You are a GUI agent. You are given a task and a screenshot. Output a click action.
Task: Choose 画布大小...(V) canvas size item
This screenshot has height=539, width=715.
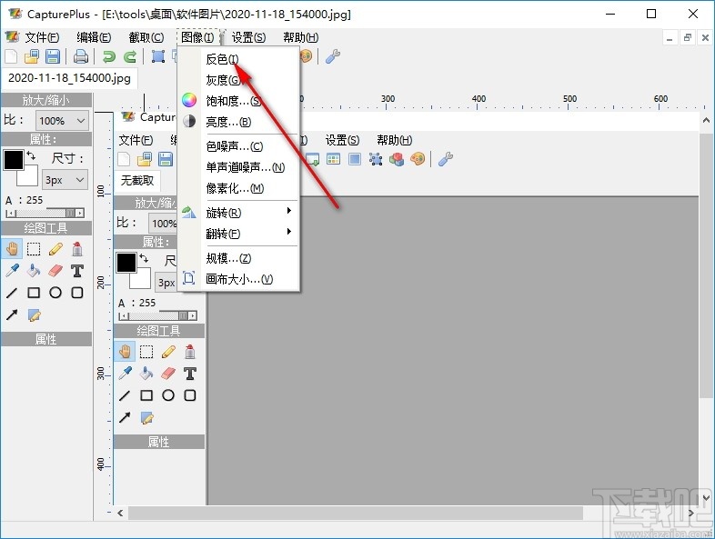click(238, 279)
